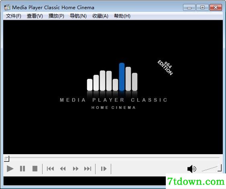The width and height of the screenshot is (226, 189).
Task: Maximize the Media Player Classic window
Action: pos(202,8)
